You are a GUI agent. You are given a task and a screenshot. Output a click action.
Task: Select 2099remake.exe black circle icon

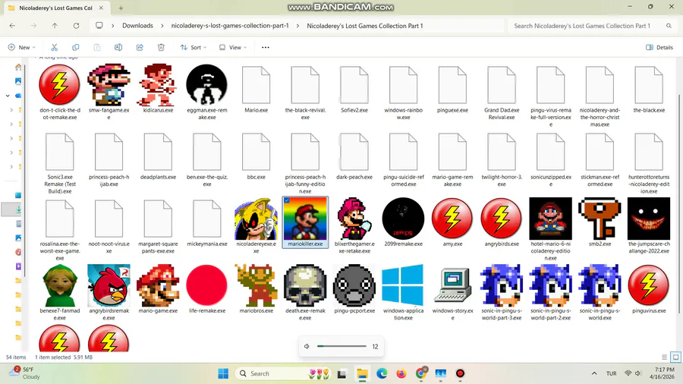404,219
